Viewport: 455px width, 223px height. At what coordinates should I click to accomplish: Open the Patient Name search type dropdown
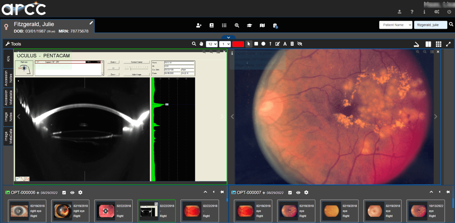[x=395, y=25]
